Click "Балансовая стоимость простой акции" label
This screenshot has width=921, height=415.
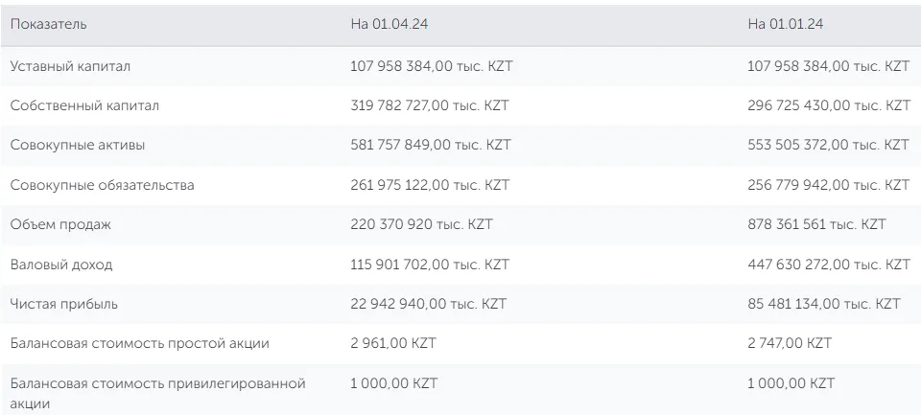coord(139,343)
